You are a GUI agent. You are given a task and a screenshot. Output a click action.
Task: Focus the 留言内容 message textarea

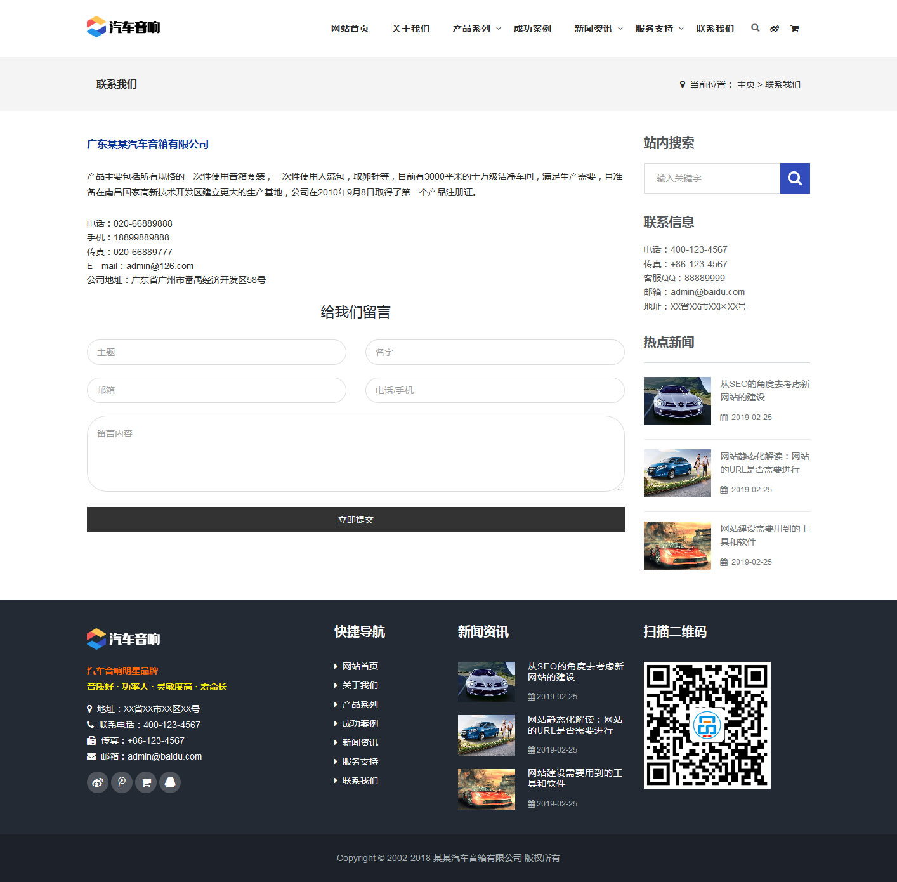click(x=355, y=454)
